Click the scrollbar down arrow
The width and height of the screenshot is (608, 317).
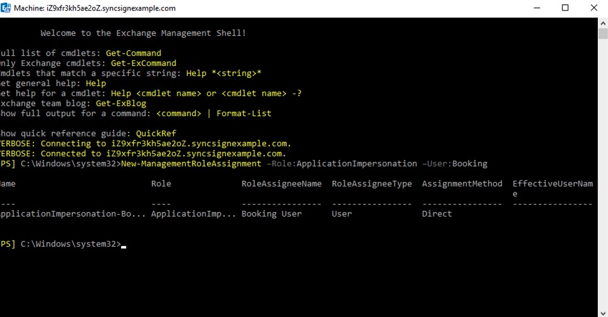point(603,313)
